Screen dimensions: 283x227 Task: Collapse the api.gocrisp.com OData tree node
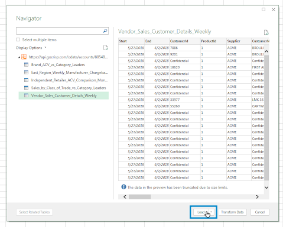(19, 57)
